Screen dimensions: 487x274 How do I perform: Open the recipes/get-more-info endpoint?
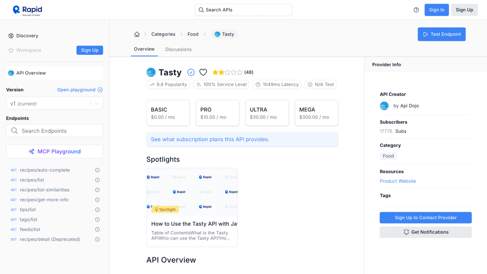click(44, 200)
